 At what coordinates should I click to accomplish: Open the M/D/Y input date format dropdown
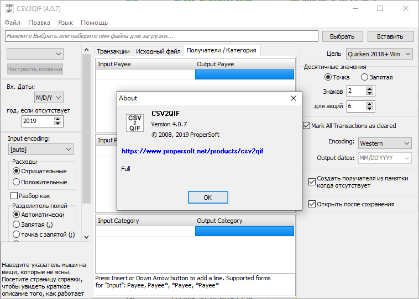49,98
